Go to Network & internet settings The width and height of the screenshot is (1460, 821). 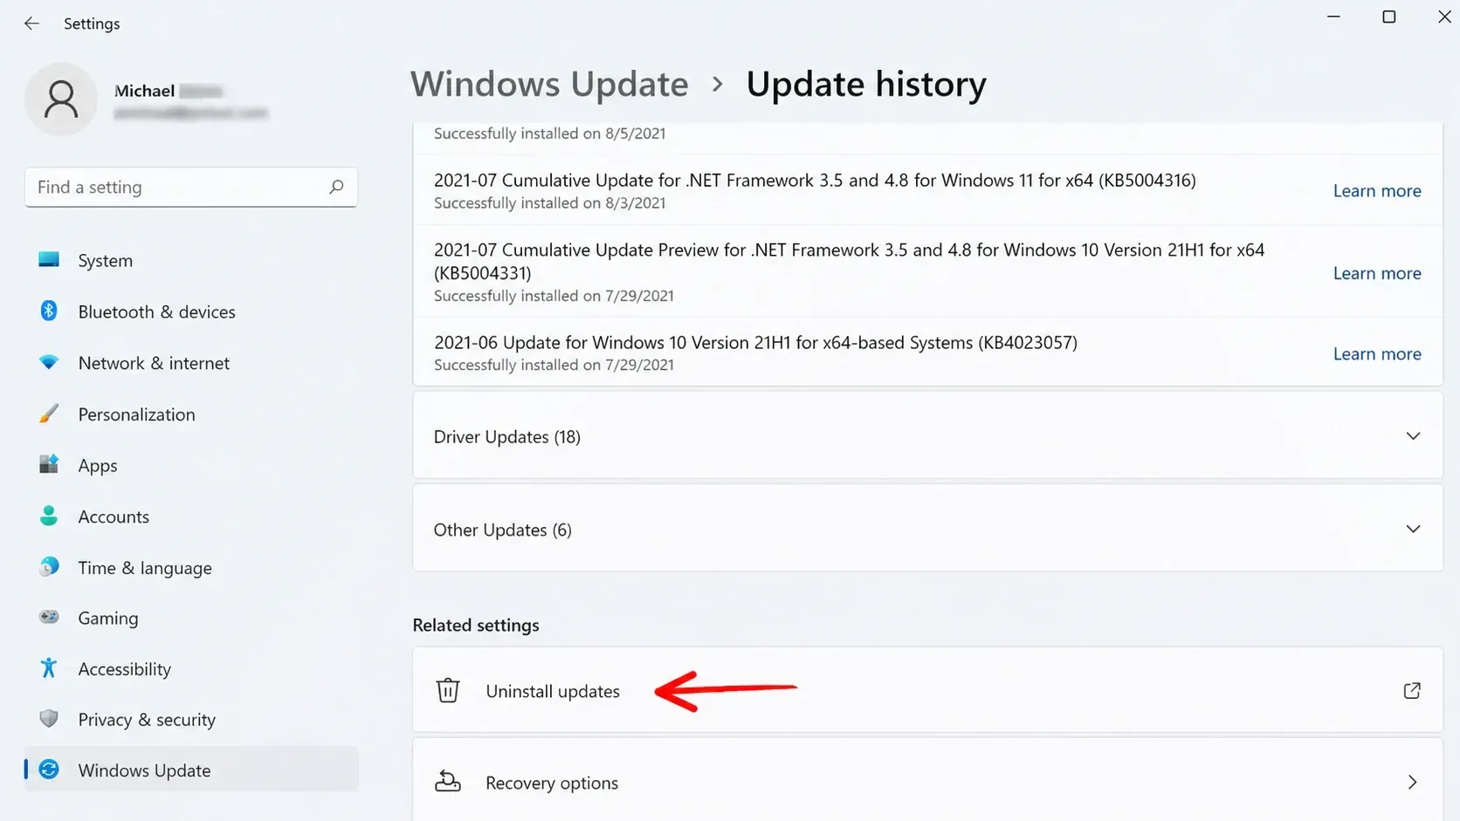pos(191,363)
